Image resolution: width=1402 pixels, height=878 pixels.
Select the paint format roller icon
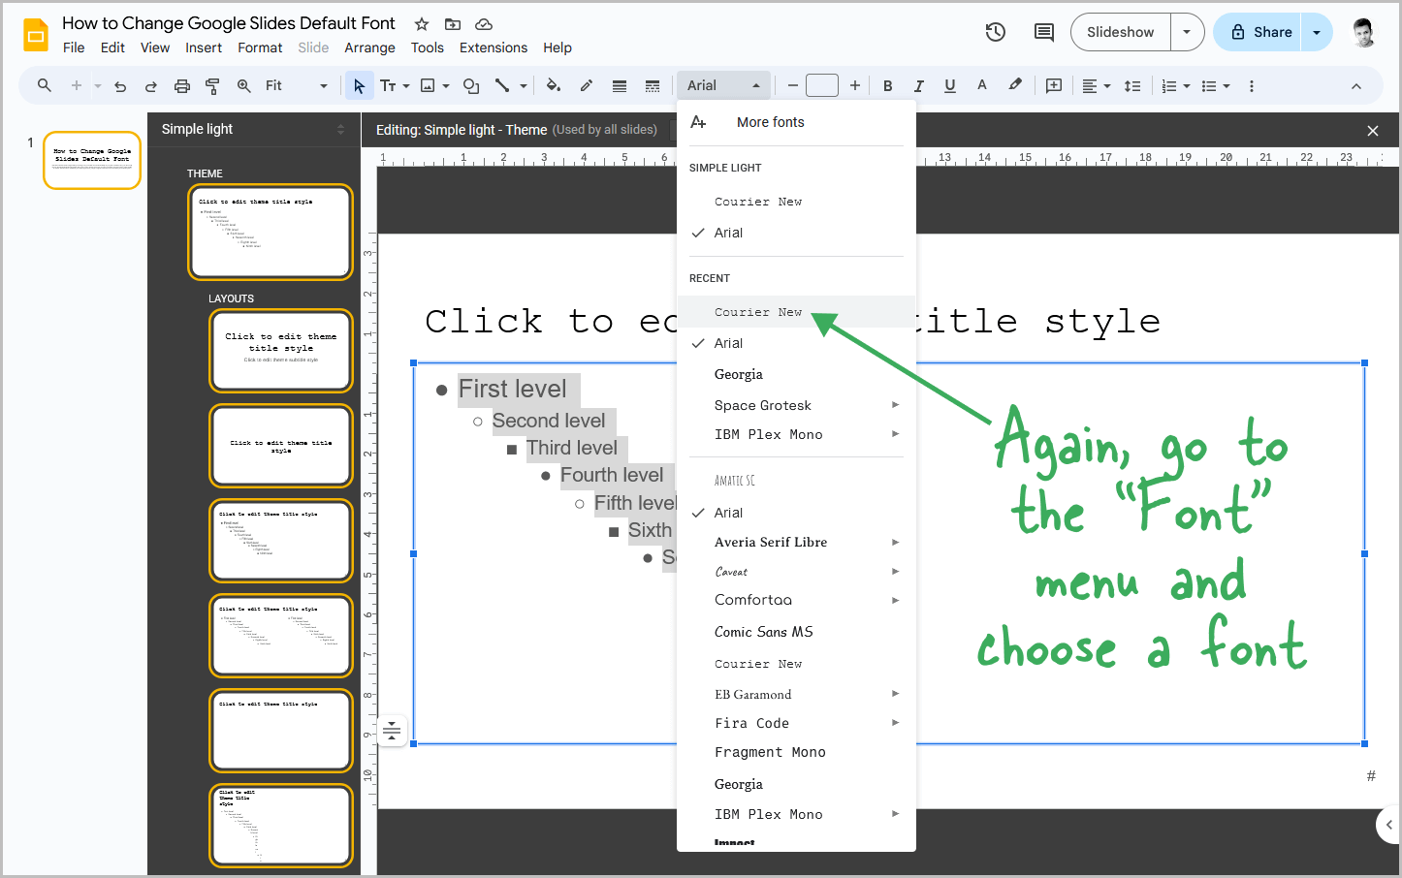pyautogui.click(x=212, y=86)
